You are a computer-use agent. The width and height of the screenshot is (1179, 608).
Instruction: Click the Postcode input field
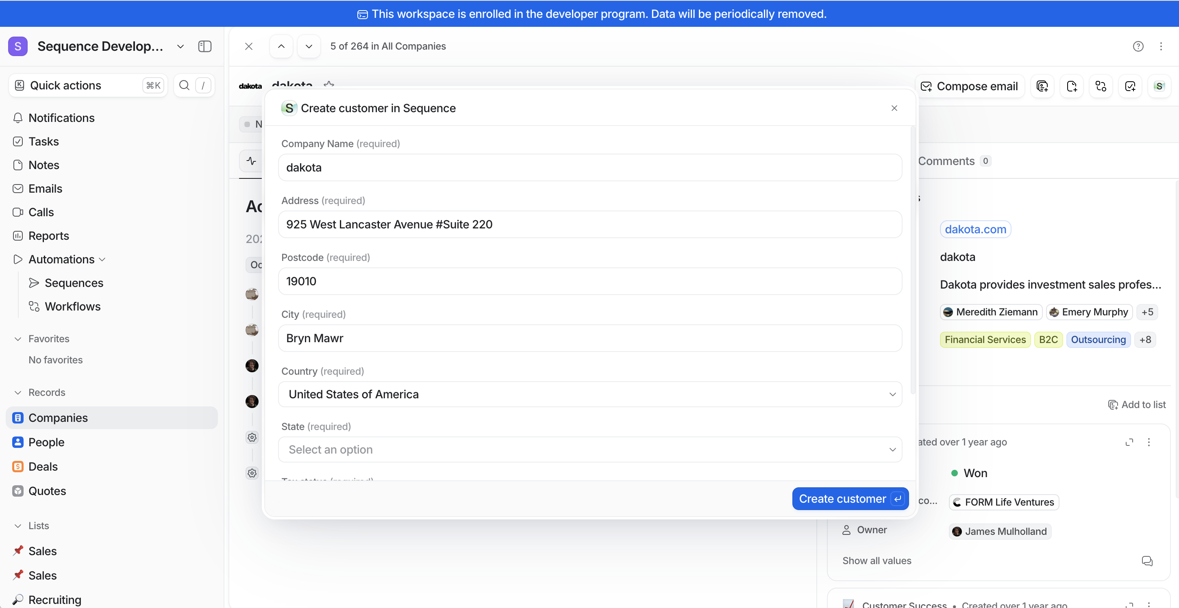590,281
